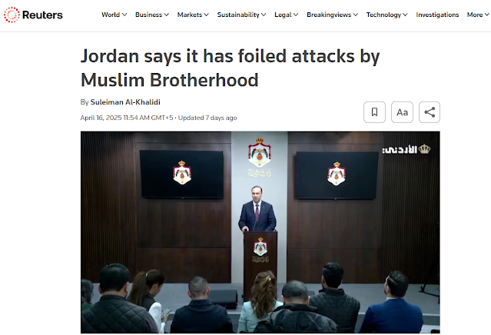Screen dimensions: 491x335
Task: Open the More navigation dropdown
Action: click(478, 15)
